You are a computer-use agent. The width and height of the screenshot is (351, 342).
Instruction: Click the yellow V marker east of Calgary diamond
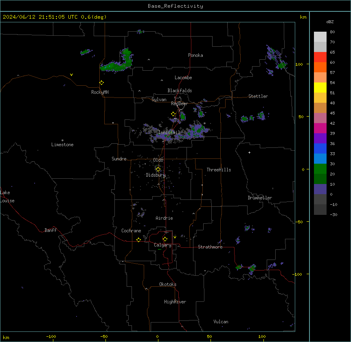(175, 237)
